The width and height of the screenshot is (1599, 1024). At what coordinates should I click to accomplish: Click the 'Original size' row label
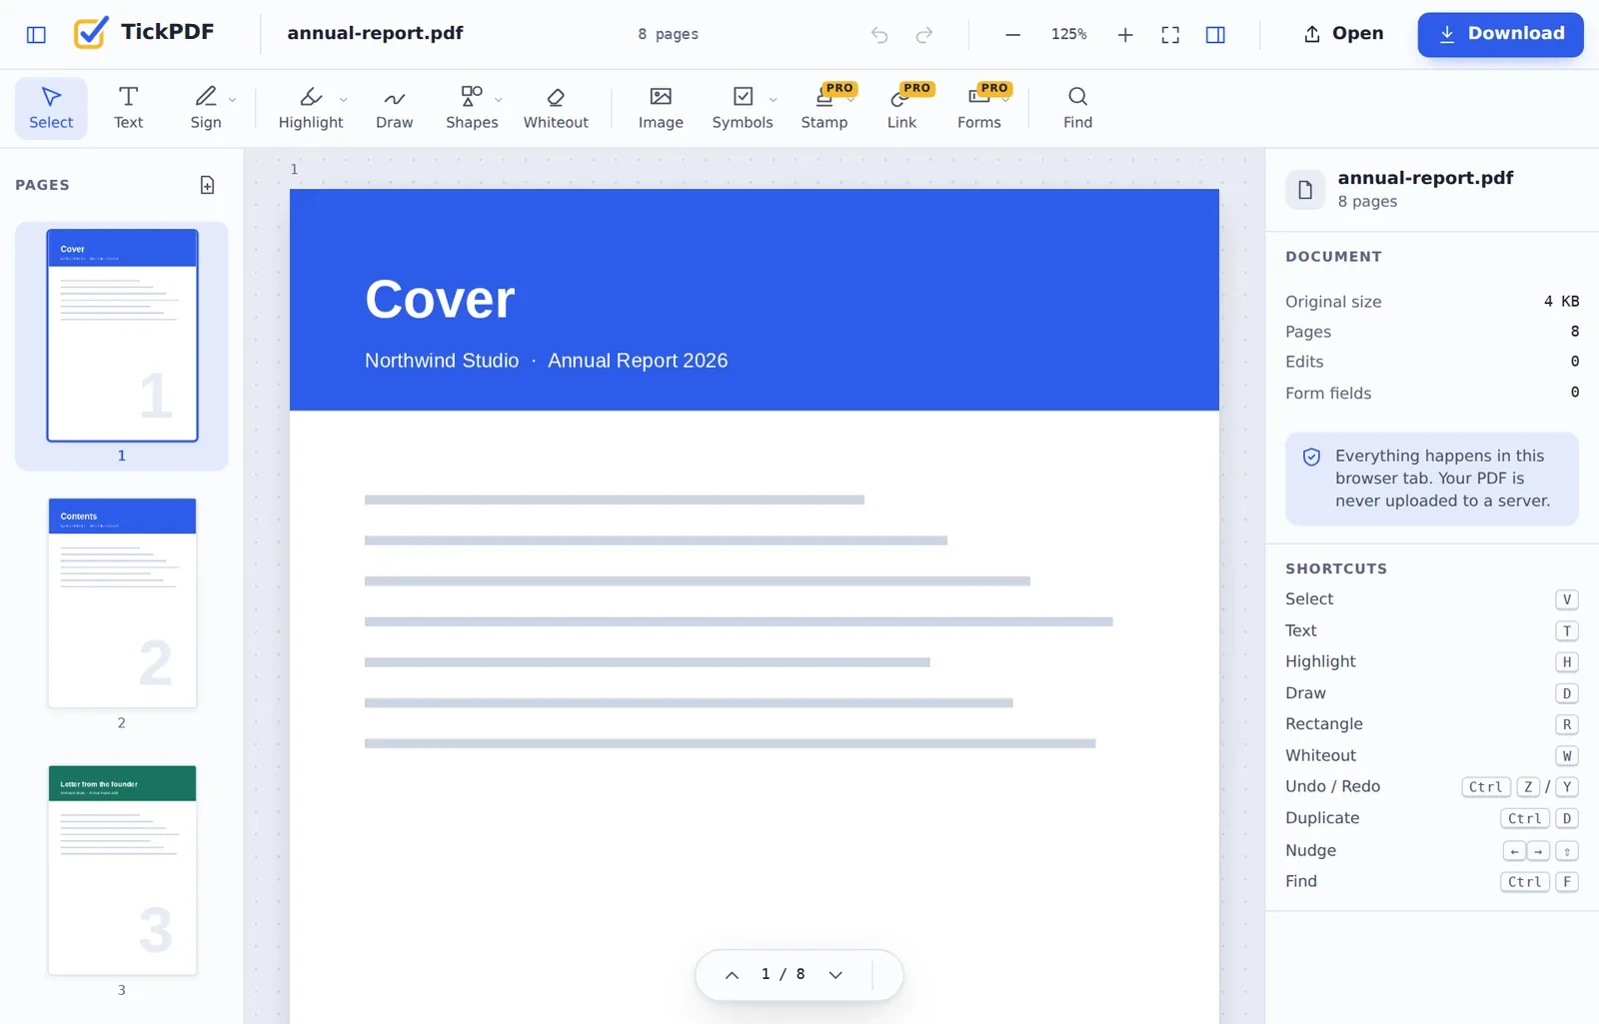(x=1333, y=302)
